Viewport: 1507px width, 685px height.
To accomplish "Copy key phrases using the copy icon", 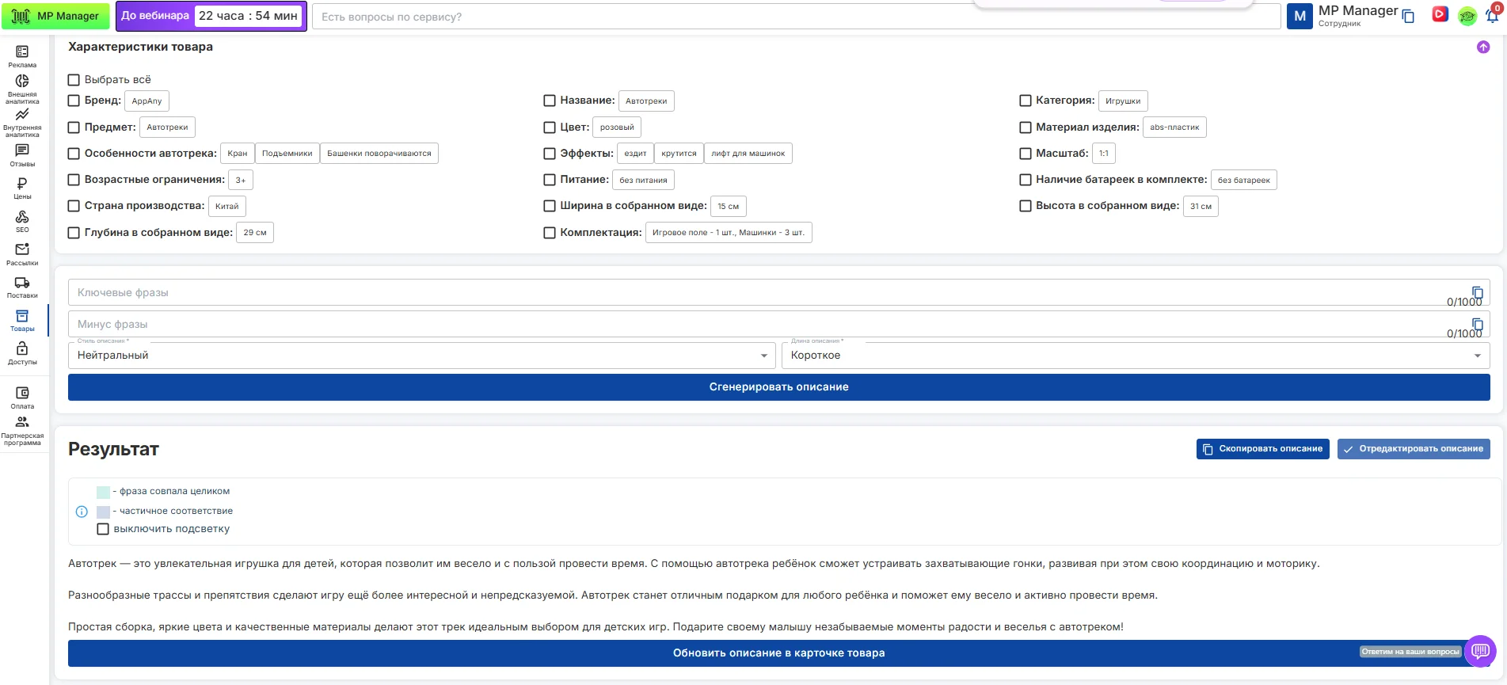I will [x=1477, y=292].
